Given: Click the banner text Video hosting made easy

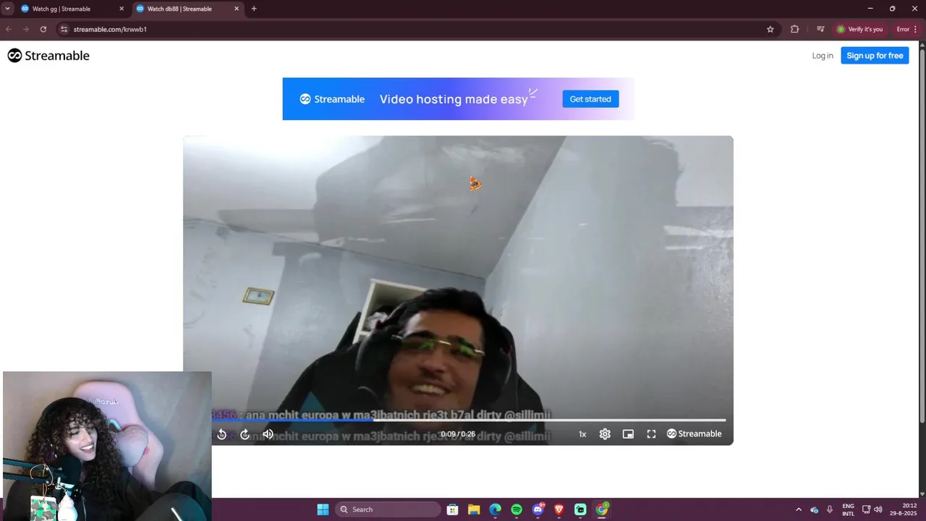Looking at the screenshot, I should (x=454, y=99).
